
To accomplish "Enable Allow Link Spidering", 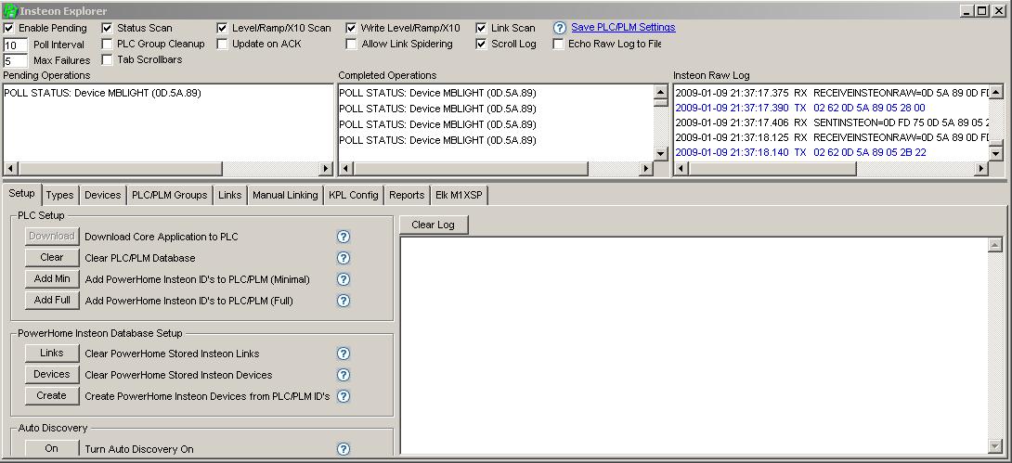I will pyautogui.click(x=351, y=44).
